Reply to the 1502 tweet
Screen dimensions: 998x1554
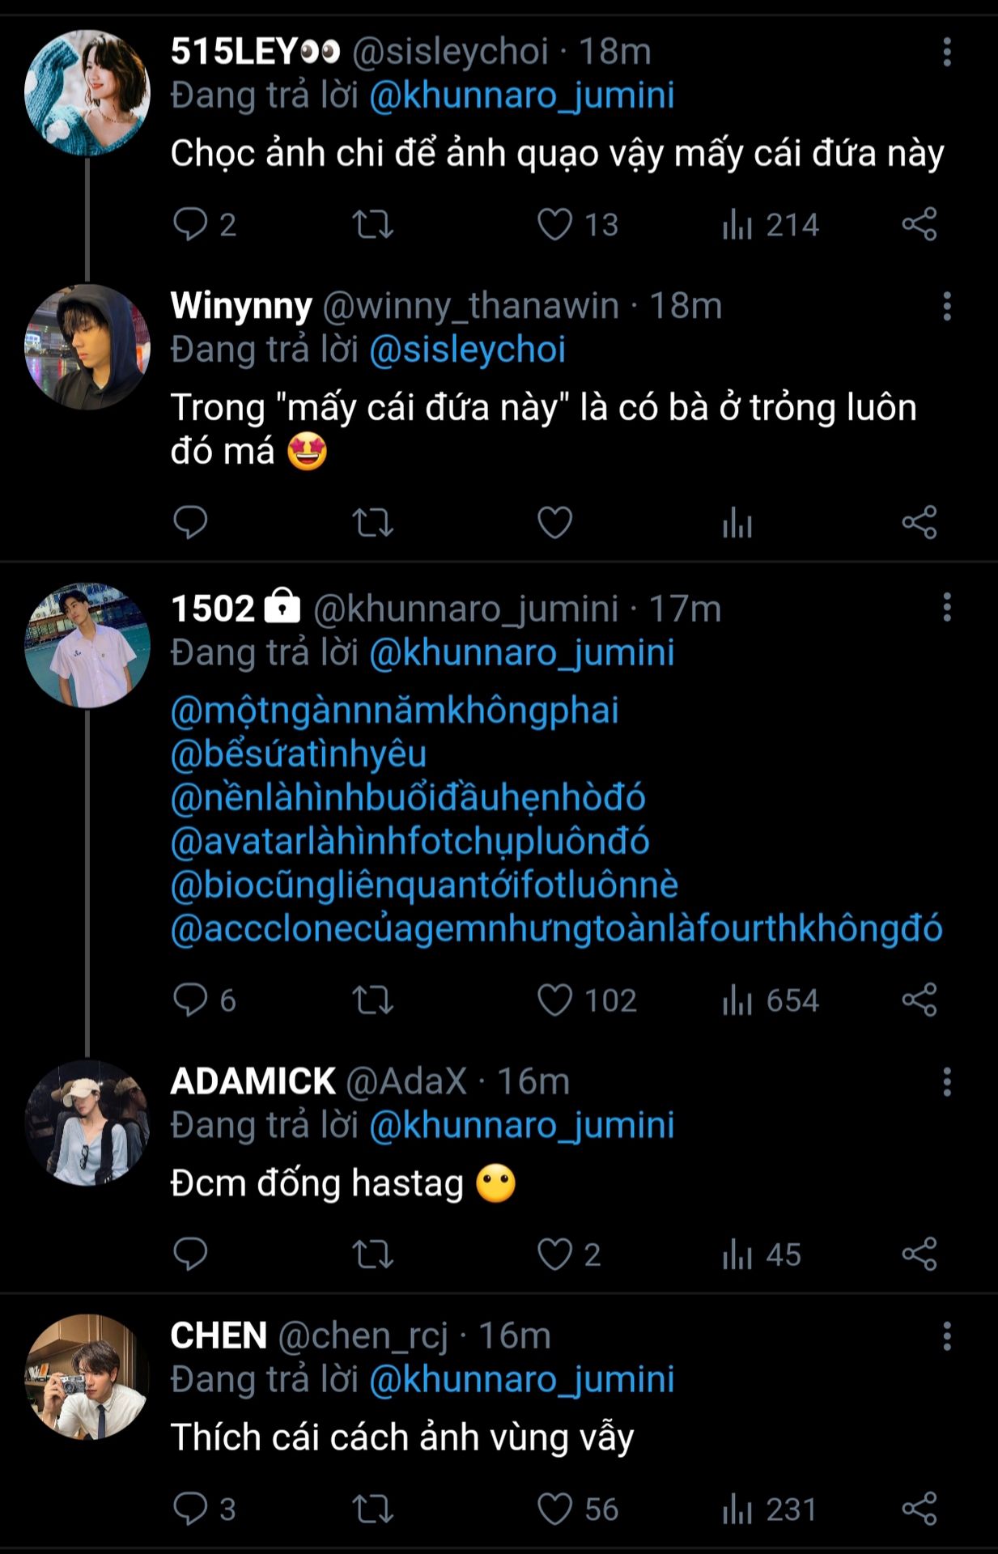(x=191, y=1000)
